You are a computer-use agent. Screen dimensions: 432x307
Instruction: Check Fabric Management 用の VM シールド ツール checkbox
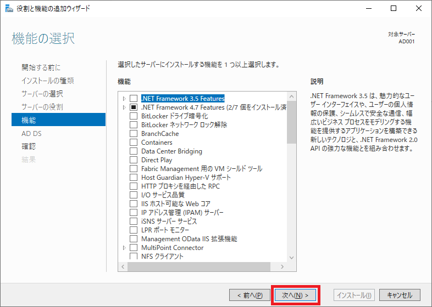tap(134, 169)
